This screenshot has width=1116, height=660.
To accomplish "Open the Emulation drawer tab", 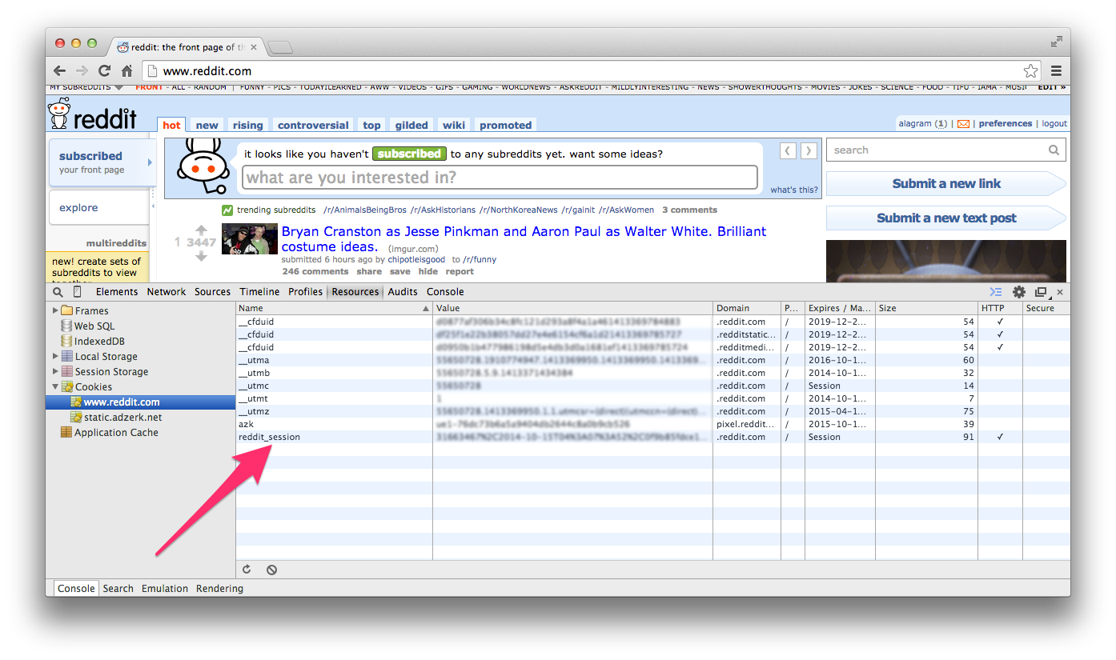I will point(165,588).
